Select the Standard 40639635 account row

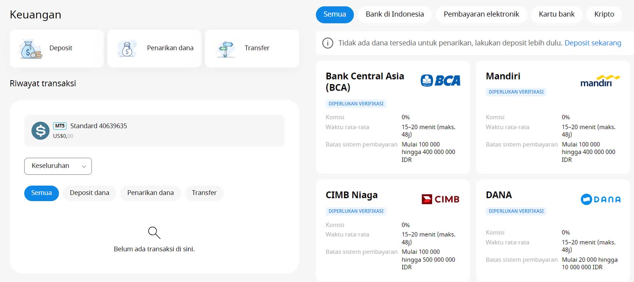coord(154,131)
